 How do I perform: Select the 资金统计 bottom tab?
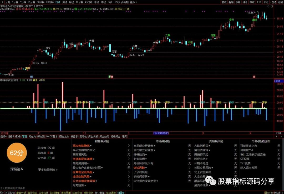43,192
